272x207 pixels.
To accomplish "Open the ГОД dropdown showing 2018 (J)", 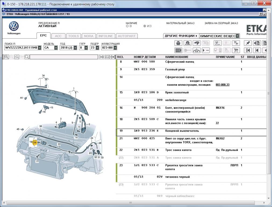I will [x=75, y=48].
